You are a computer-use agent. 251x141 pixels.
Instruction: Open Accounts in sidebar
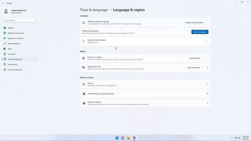tap(20, 54)
